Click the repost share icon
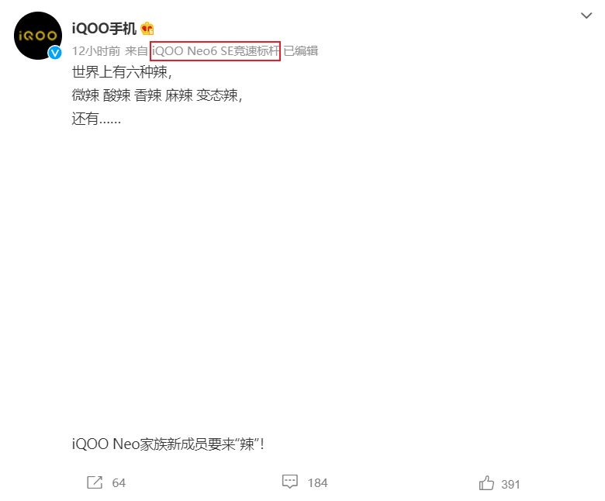605x501 pixels. (95, 482)
